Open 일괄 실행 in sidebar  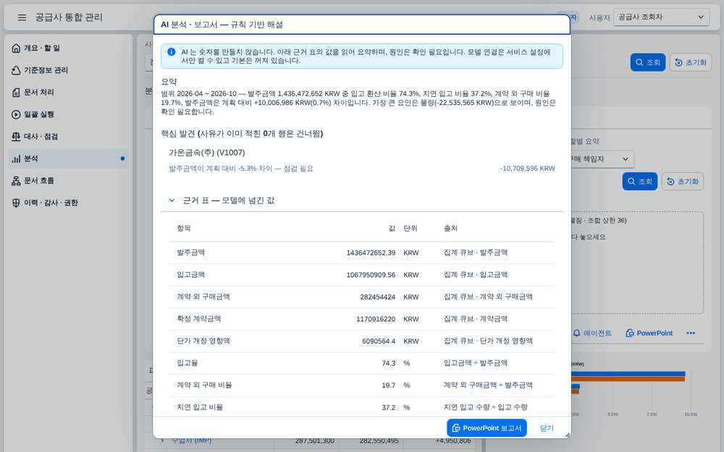(x=68, y=114)
